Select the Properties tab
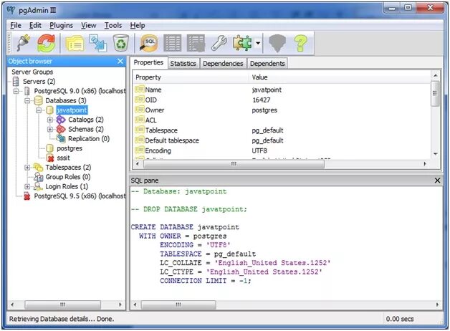The height and width of the screenshot is (331, 450). [148, 62]
